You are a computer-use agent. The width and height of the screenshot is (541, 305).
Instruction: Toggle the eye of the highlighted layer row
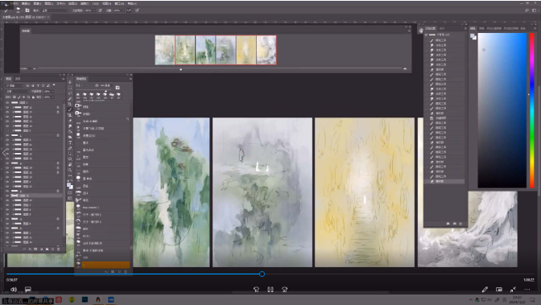tap(7, 196)
